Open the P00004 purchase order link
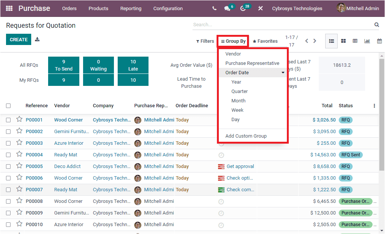 click(34, 154)
